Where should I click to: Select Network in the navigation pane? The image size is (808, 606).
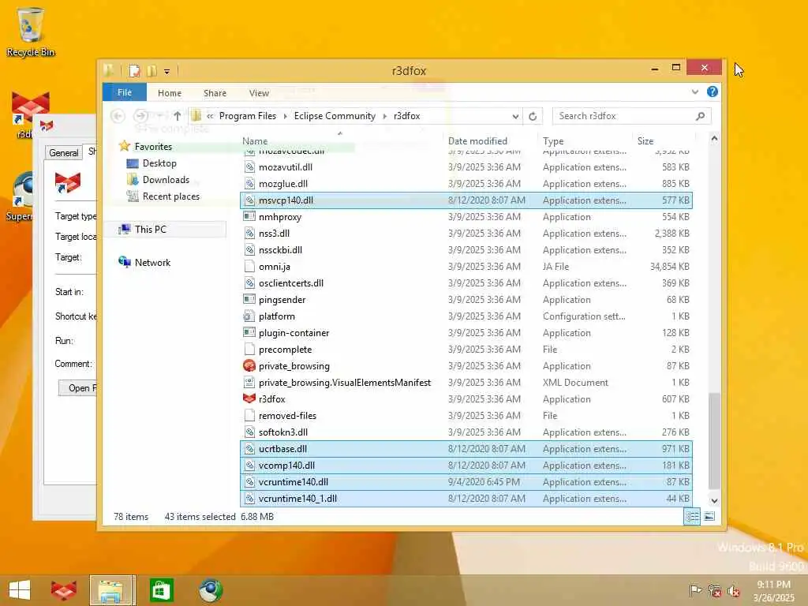point(152,262)
